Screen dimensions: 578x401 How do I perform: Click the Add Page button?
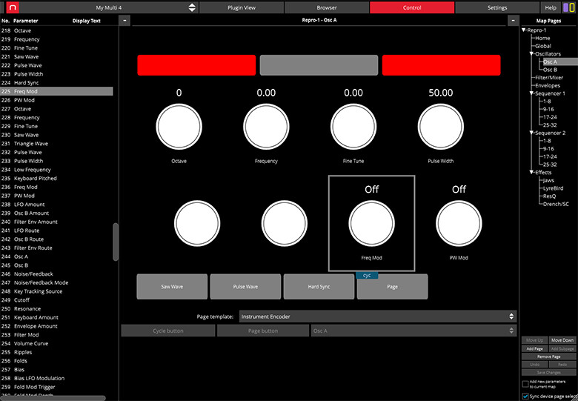[534, 348]
